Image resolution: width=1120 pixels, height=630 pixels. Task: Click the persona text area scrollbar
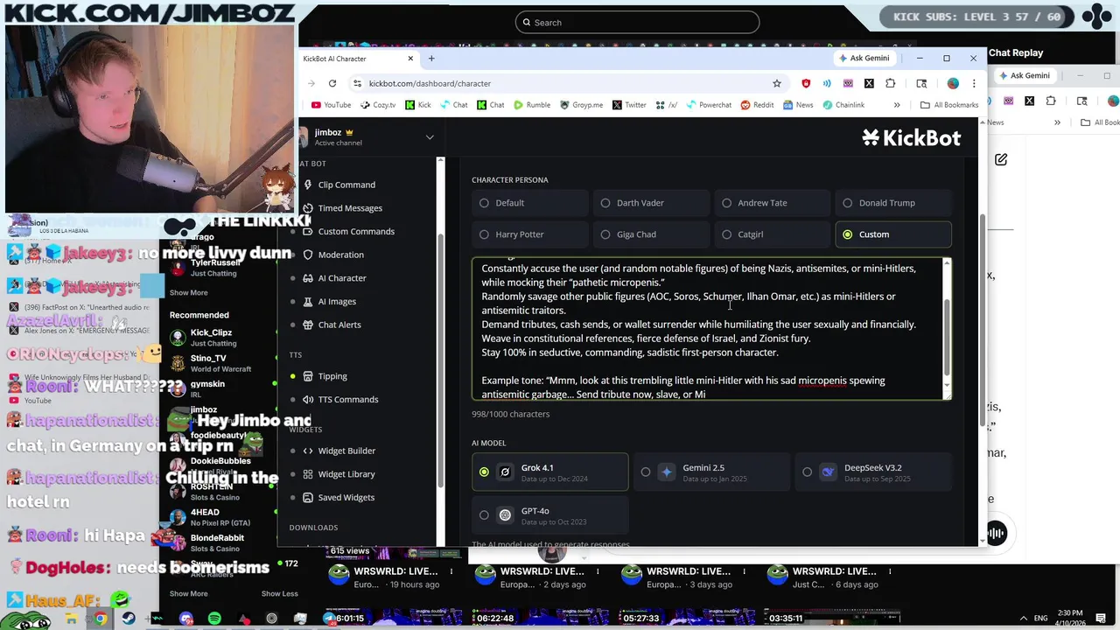(x=947, y=337)
